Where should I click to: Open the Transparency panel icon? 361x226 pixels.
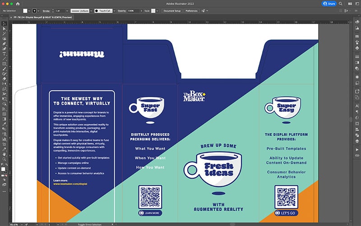pos(357,69)
